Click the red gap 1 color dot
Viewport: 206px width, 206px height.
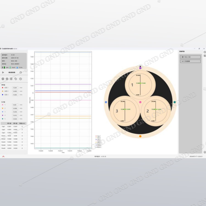pos(3,88)
